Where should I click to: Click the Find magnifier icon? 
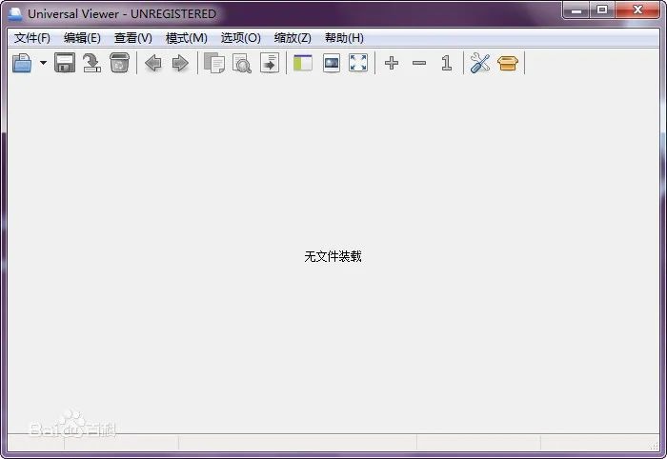(242, 63)
